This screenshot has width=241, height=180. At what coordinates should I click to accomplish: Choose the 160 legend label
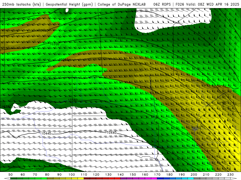145,175
